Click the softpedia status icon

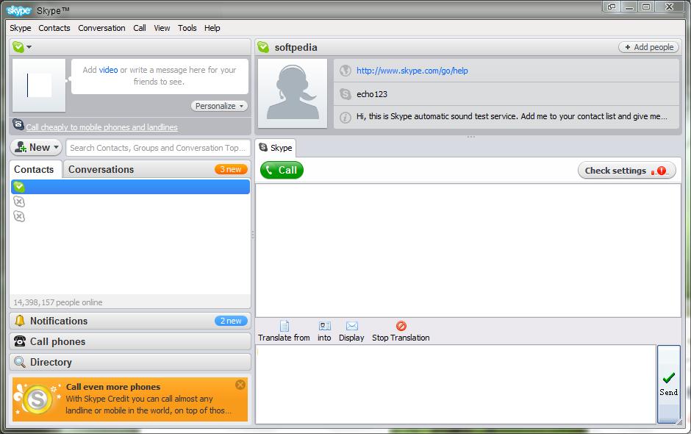pyautogui.click(x=263, y=47)
